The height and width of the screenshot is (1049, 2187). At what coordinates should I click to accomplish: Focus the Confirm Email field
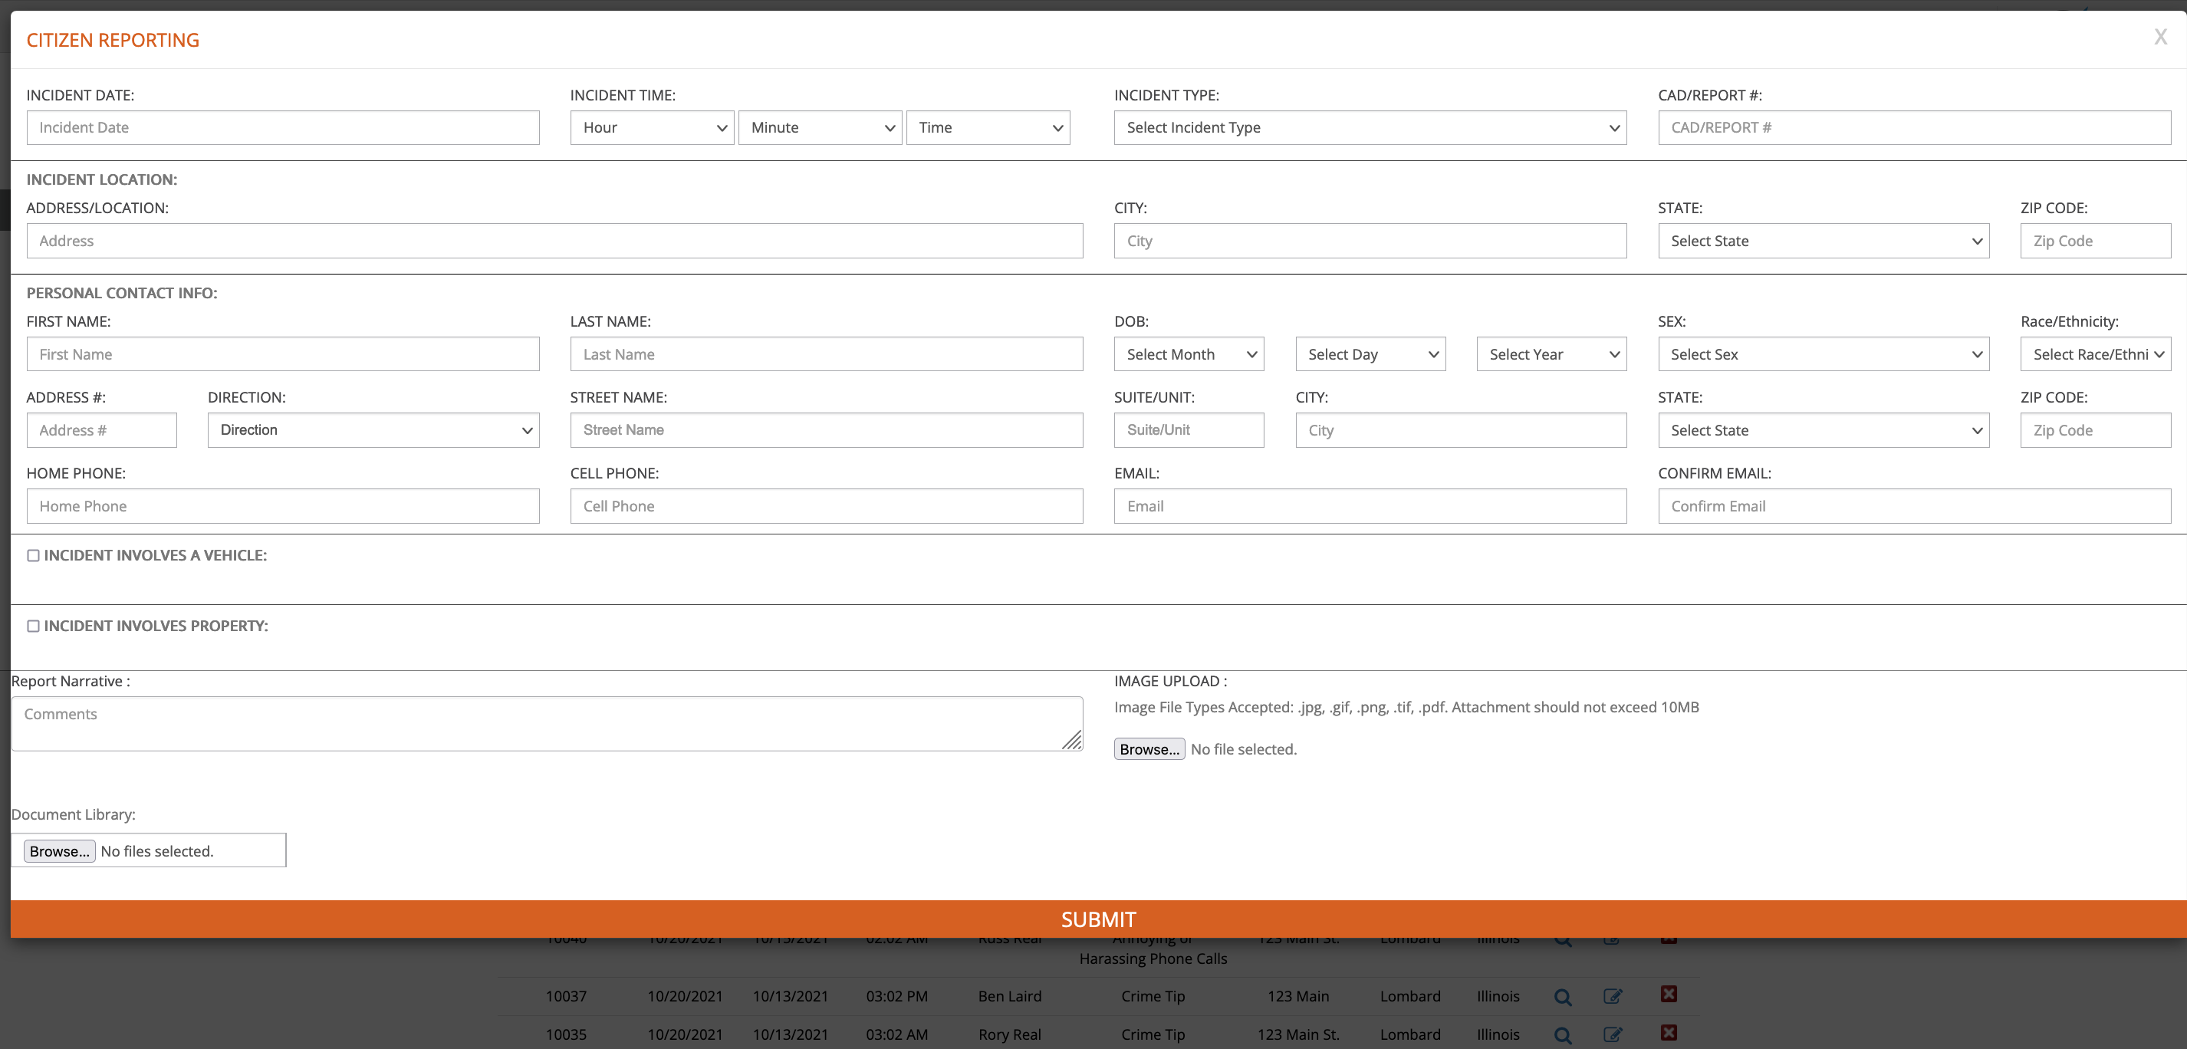click(x=1914, y=507)
